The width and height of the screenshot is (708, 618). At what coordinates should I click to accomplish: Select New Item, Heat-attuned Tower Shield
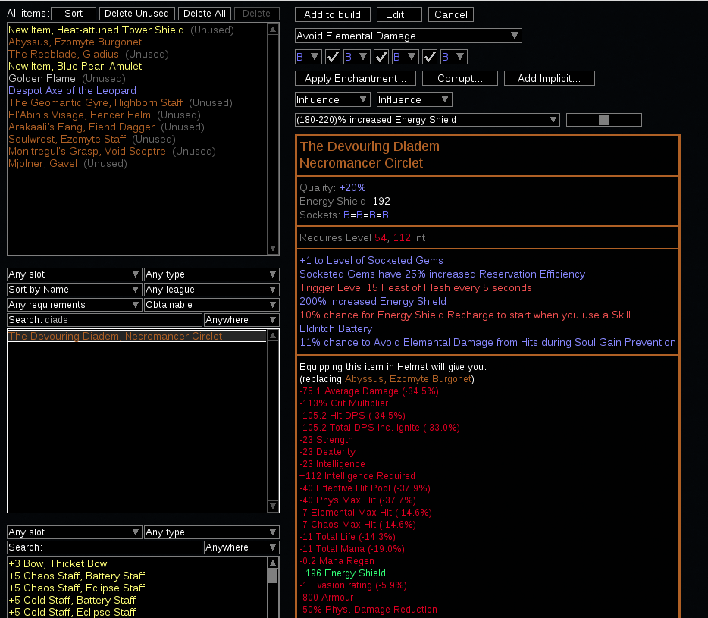click(x=137, y=30)
